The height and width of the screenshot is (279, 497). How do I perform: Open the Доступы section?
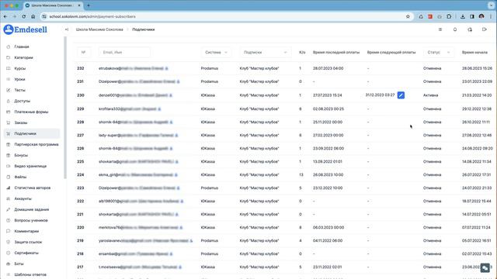pos(23,101)
